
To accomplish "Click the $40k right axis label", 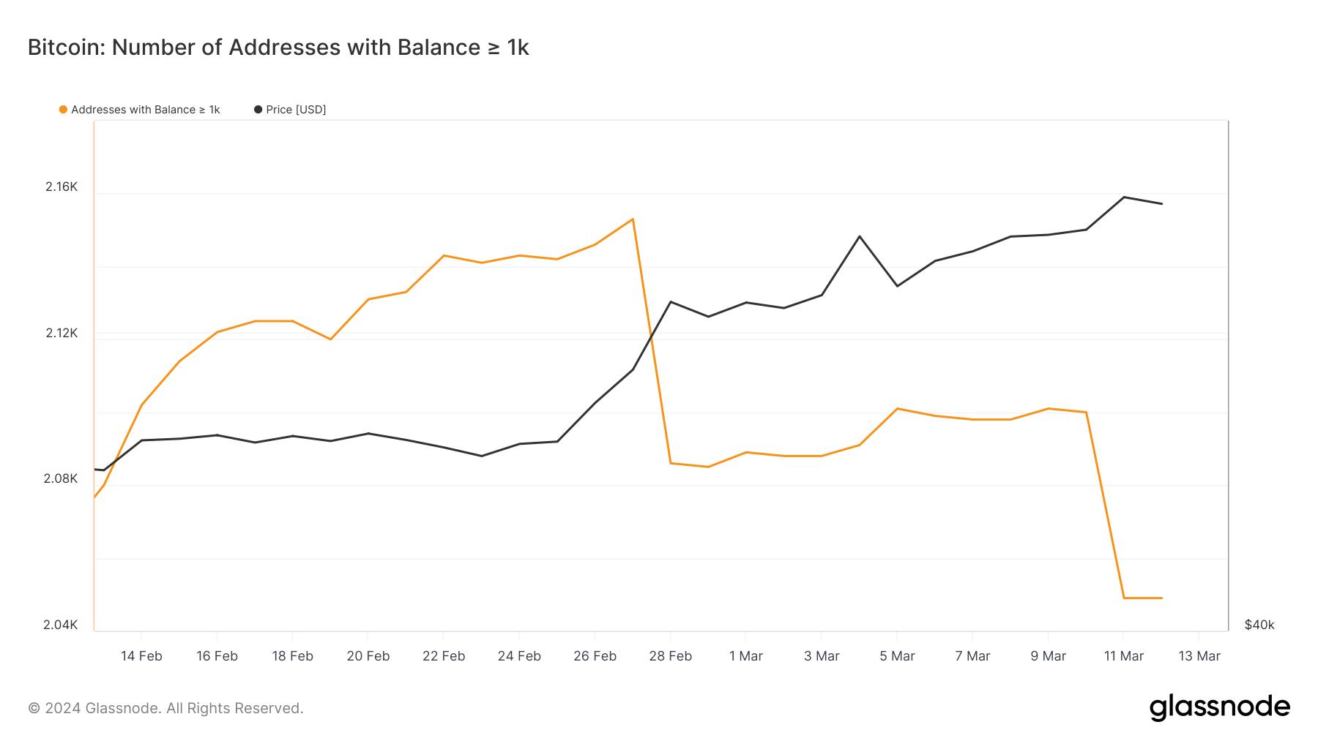I will click(x=1259, y=625).
